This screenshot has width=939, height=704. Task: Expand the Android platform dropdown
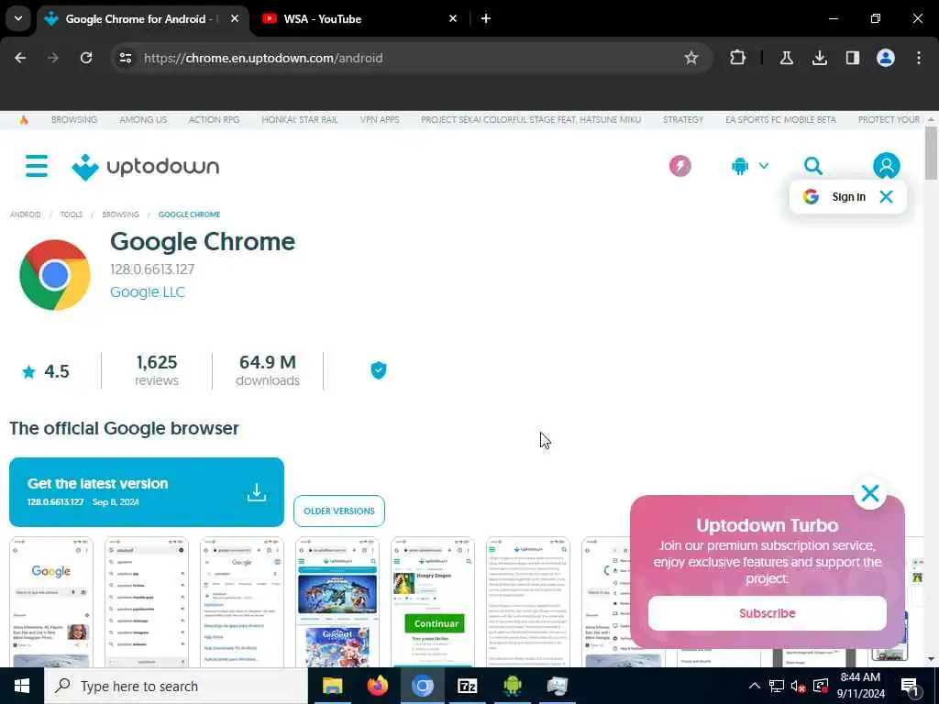click(750, 166)
